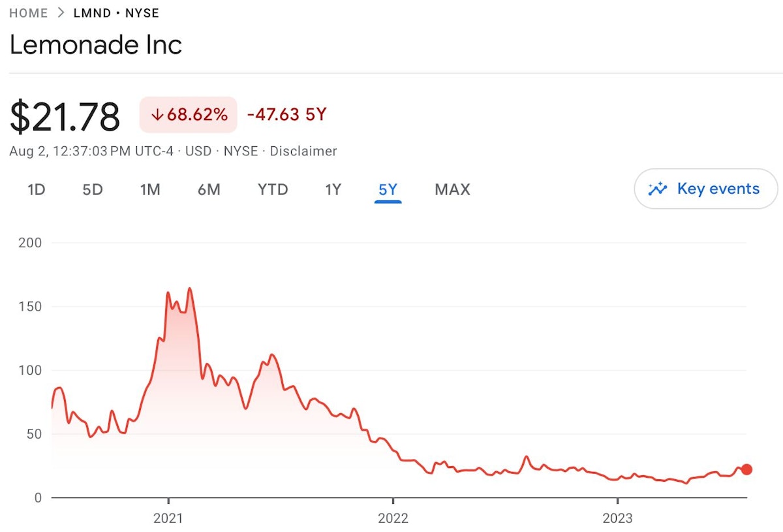Switch to the 5D time range
Screen dimensions: 783x532
coord(93,189)
